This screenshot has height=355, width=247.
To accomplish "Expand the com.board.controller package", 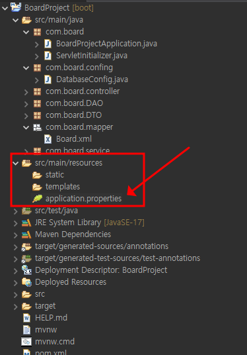I will click(x=26, y=92).
